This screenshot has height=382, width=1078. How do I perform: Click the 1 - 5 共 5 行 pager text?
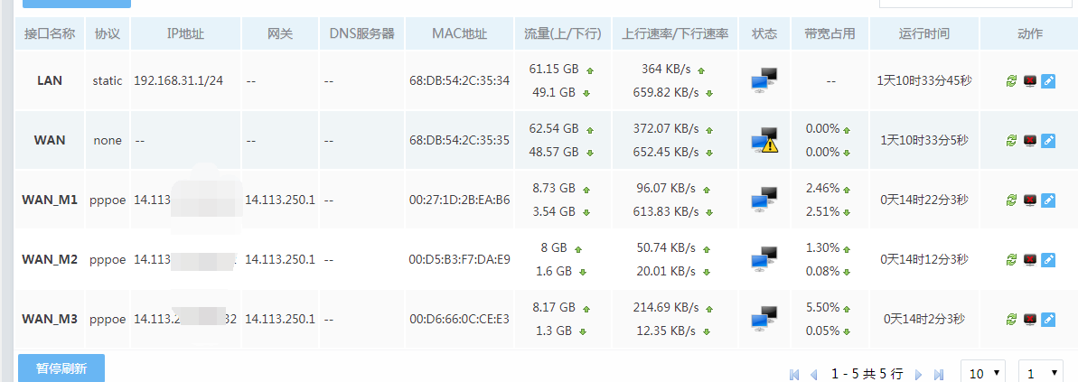(x=867, y=374)
